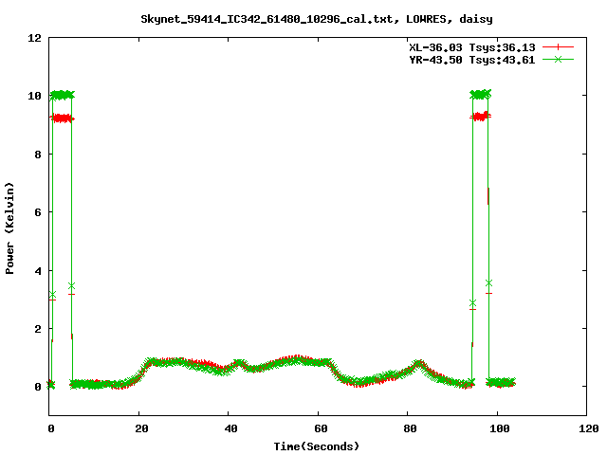The width and height of the screenshot is (607, 455).
Task: Click the green YR legend line sample
Action: point(558,60)
